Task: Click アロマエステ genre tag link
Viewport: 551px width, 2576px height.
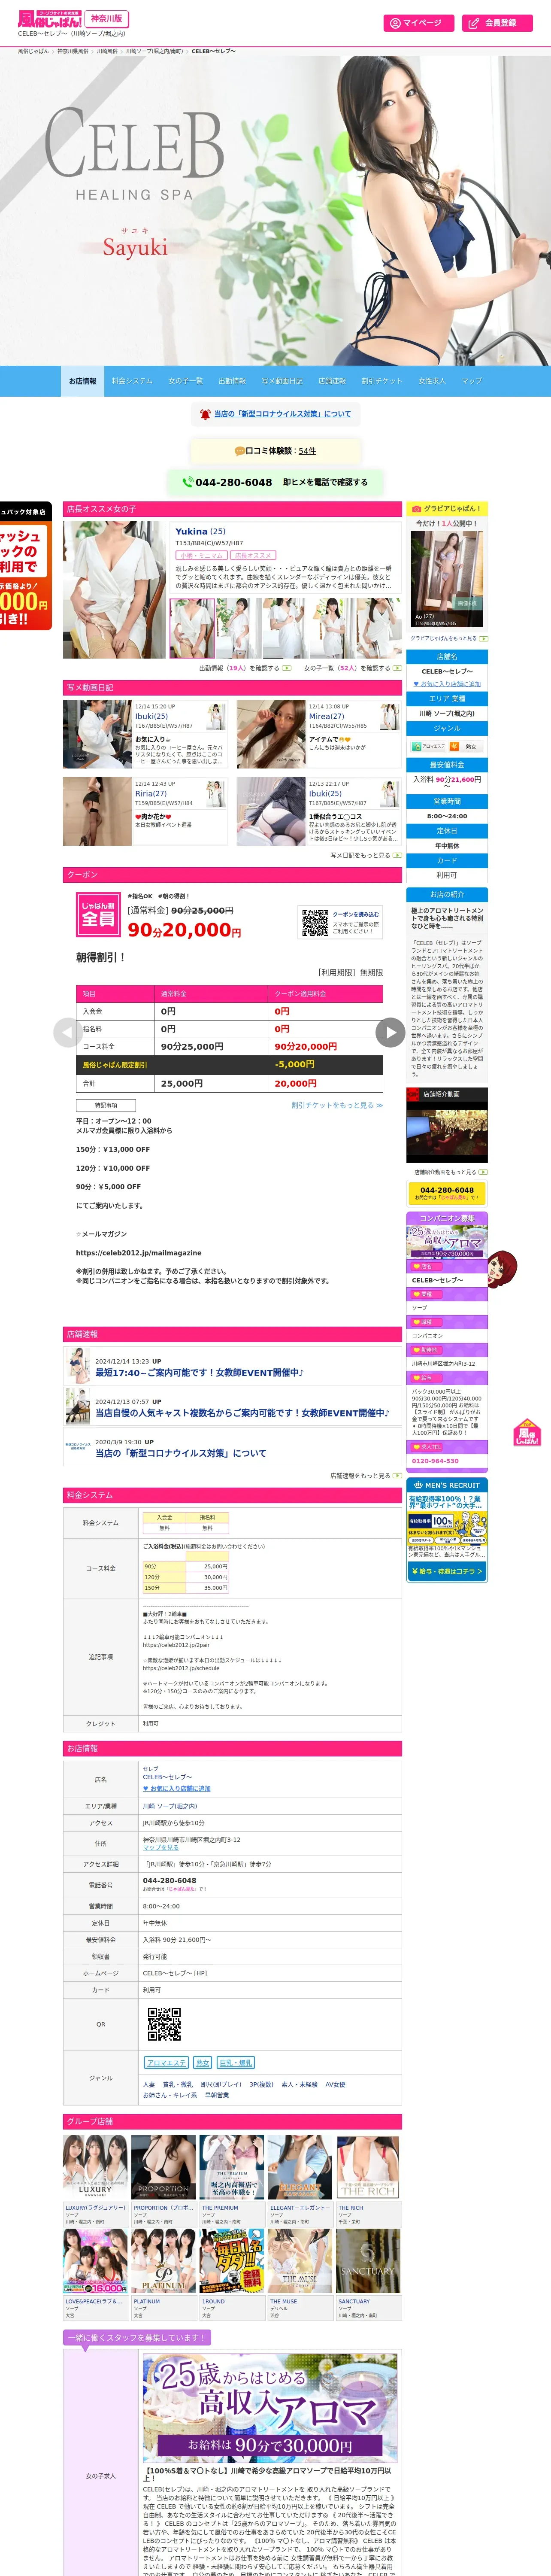Action: 166,2062
